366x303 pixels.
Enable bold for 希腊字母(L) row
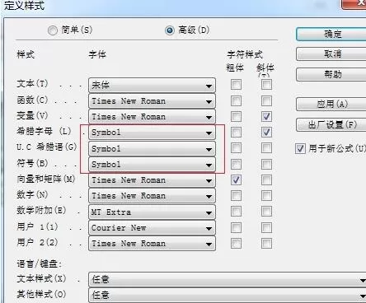pos(236,132)
